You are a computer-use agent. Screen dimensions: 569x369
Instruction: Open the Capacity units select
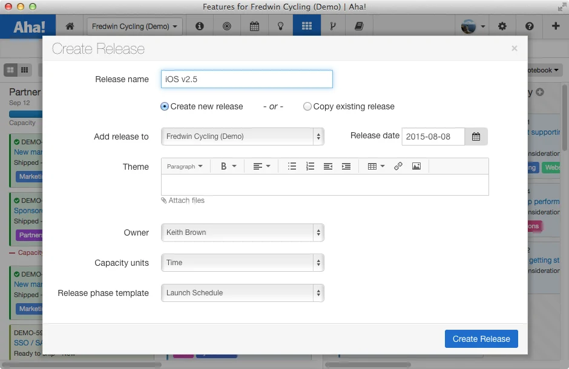(x=242, y=263)
